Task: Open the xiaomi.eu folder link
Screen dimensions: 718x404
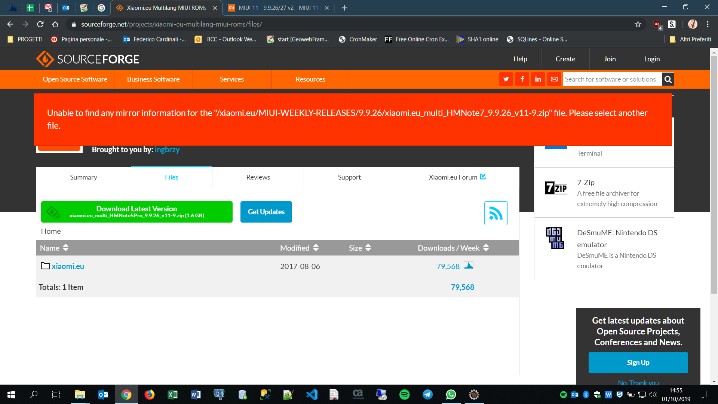Action: 68,266
